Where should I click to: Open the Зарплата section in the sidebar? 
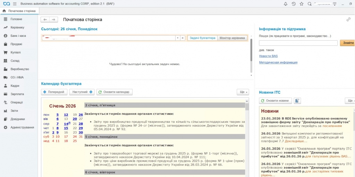[17, 94]
